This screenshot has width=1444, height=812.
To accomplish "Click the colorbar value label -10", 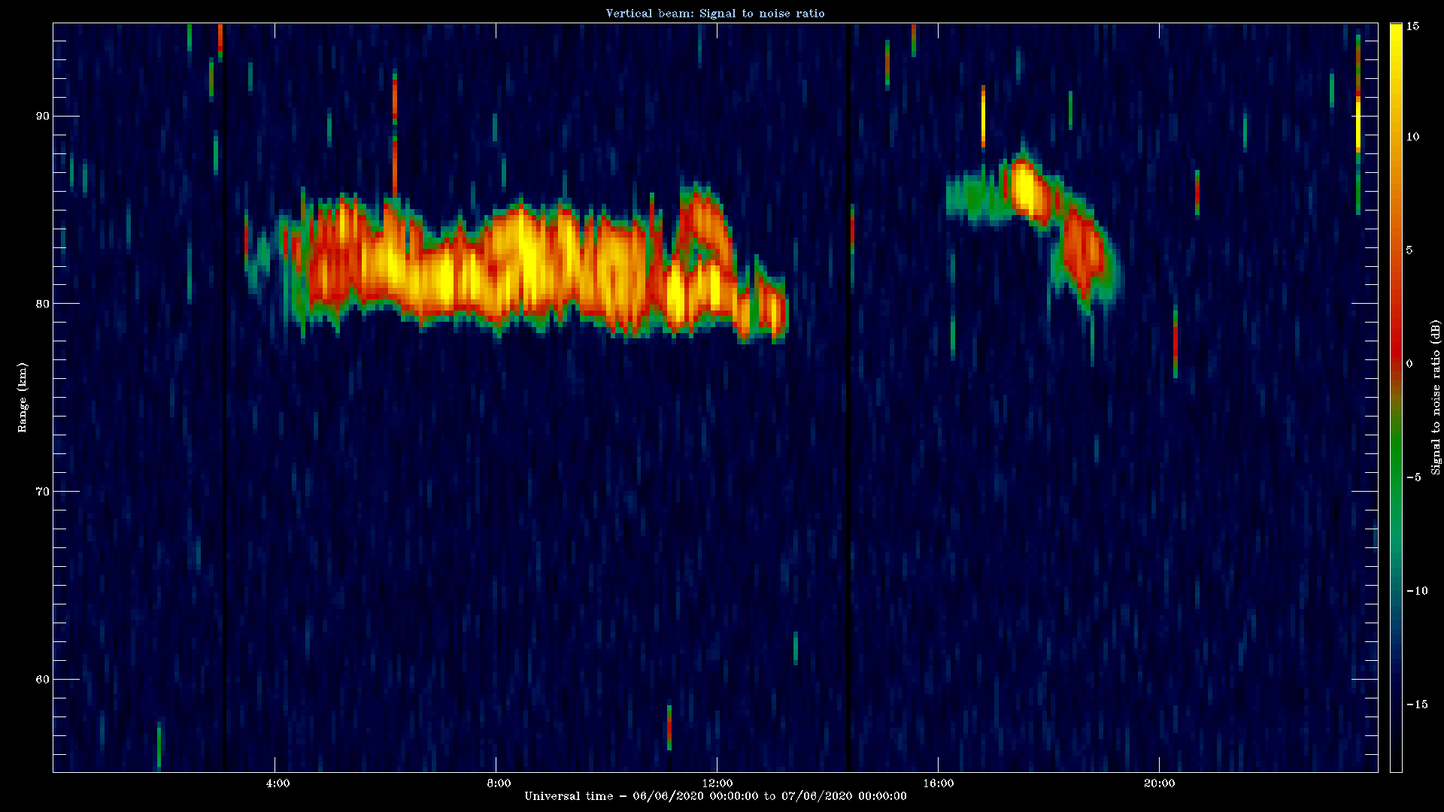I will pos(1416,591).
